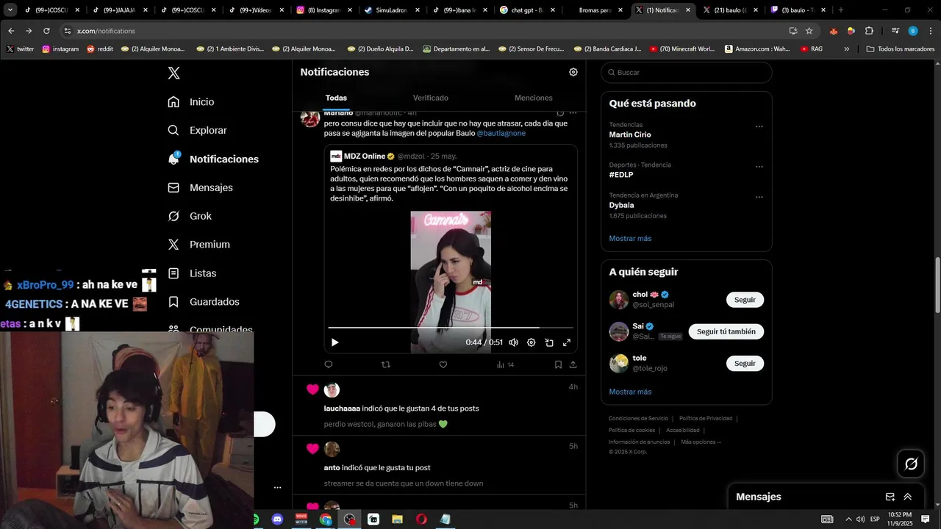The height and width of the screenshot is (529, 941).
Task: Switch to Todas notifications tab
Action: [336, 98]
